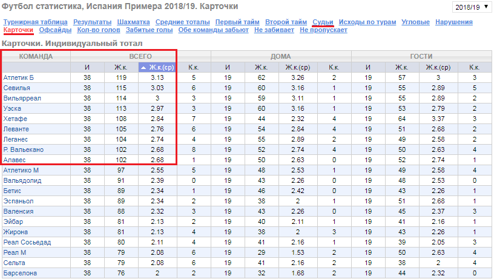Select Атлетико М total yellow cards 97
Image resolution: width=494 pixels, height=279 pixels.
[121, 170]
